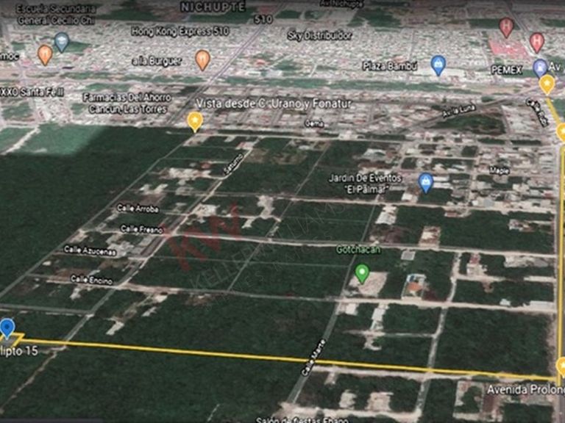565x423 pixels.
Task: Click the Hong Kong Express 510 label
Action: click(180, 32)
